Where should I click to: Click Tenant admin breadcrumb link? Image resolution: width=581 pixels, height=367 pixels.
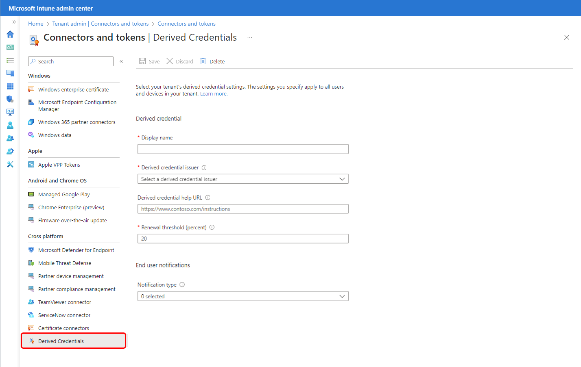click(x=100, y=24)
